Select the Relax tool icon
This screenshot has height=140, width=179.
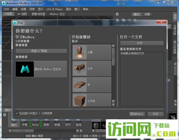36,124
